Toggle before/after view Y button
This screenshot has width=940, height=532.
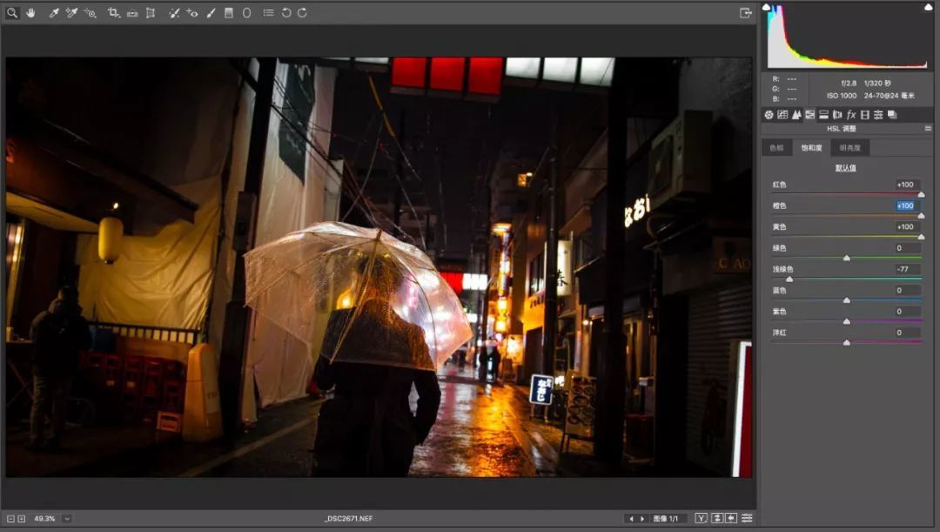[x=701, y=518]
